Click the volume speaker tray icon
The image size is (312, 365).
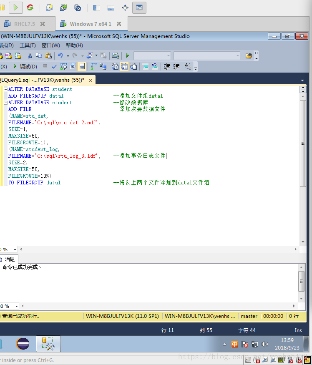tap(265, 344)
